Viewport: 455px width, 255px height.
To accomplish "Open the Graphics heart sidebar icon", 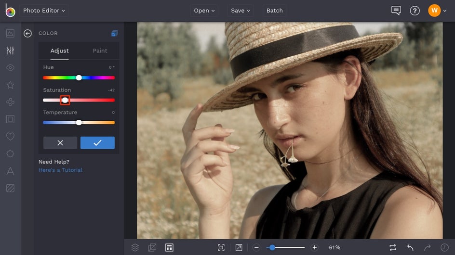I will coord(11,136).
